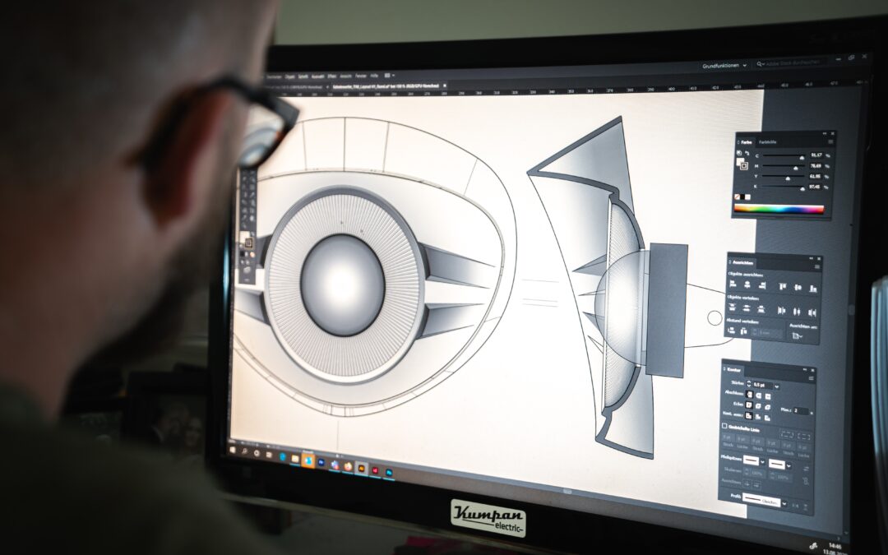Viewport: 888px width, 555px height.
Task: Open Kontur panel options menu
Action: pos(811,378)
